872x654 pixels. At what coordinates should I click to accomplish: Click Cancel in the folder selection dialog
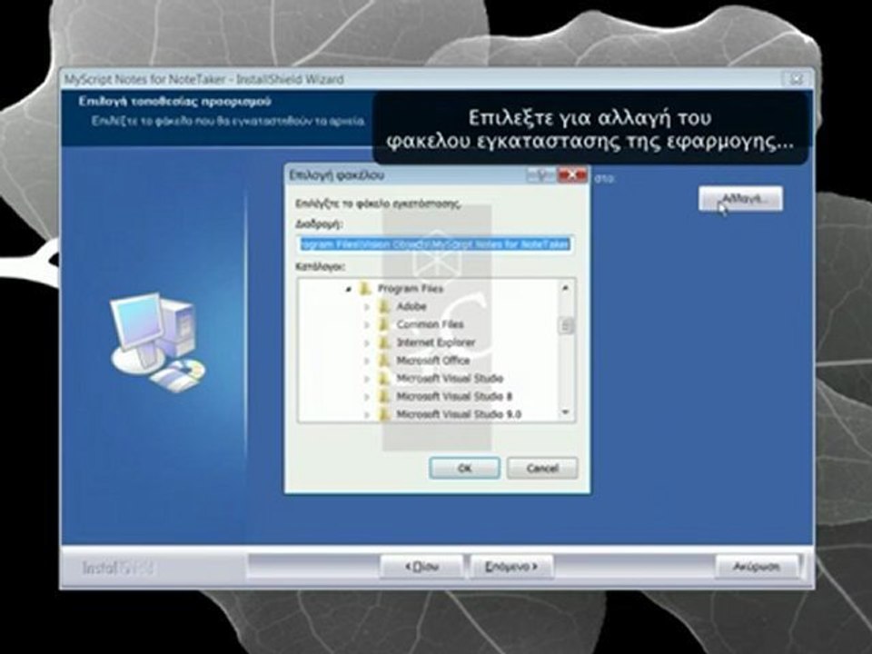(542, 469)
